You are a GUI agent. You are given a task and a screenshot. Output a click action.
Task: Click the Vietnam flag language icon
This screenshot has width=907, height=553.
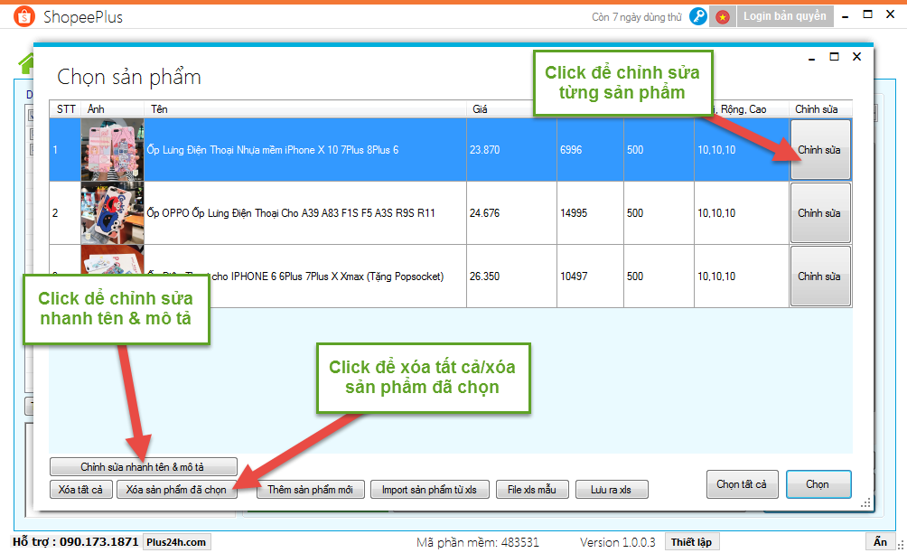coord(722,16)
